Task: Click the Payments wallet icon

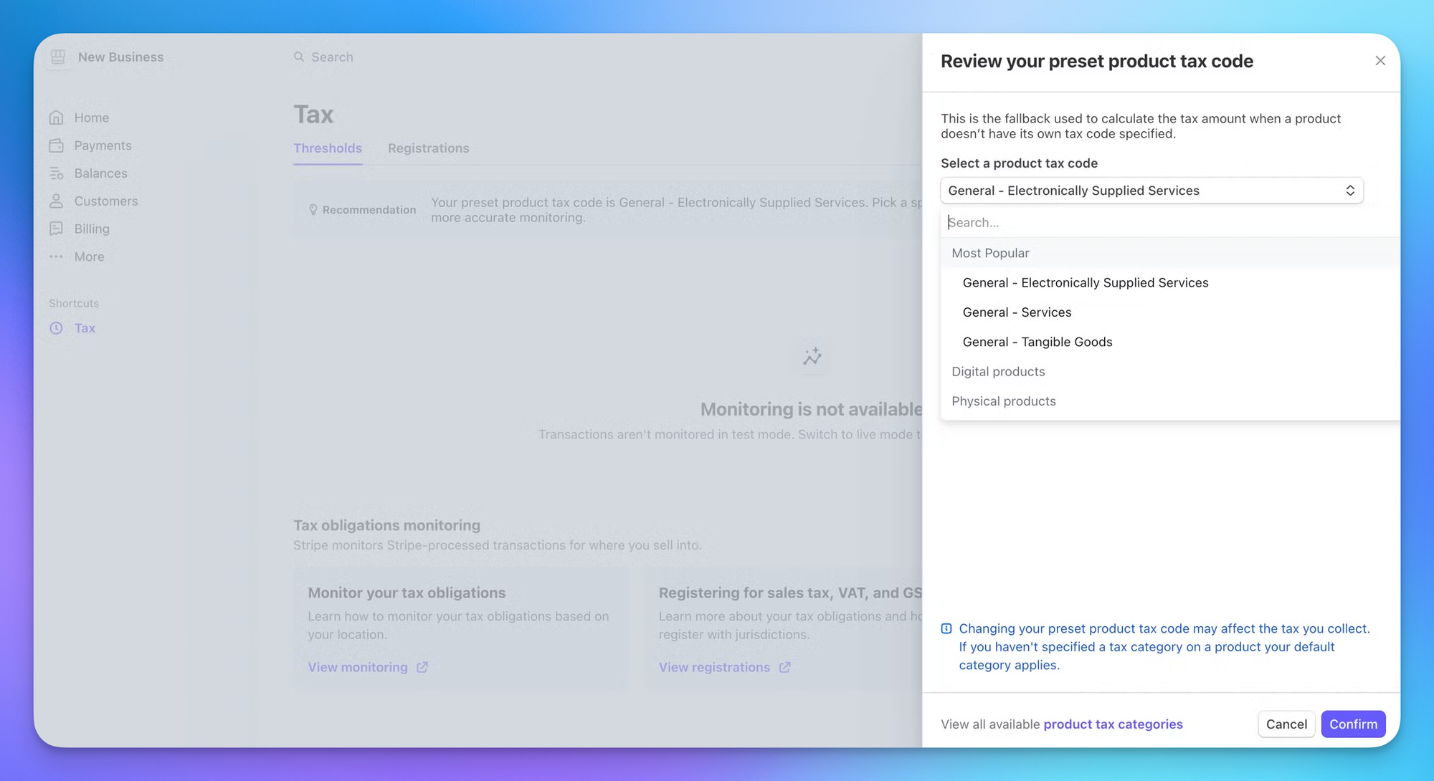Action: (57, 145)
